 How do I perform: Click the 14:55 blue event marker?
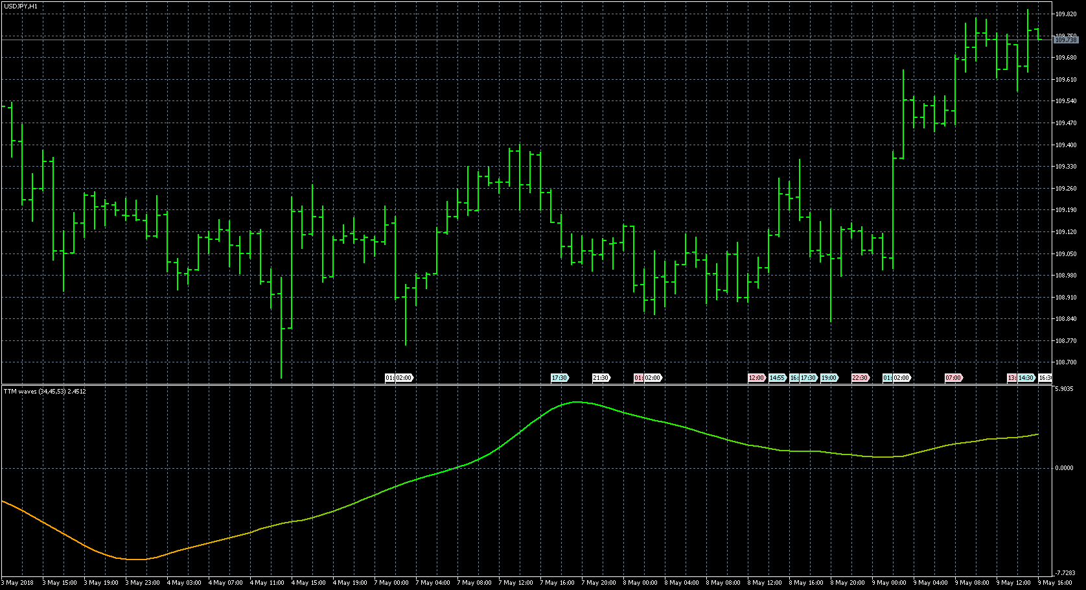click(777, 378)
